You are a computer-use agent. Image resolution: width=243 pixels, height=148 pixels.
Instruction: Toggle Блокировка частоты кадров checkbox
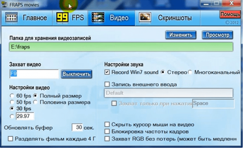coord(107,132)
